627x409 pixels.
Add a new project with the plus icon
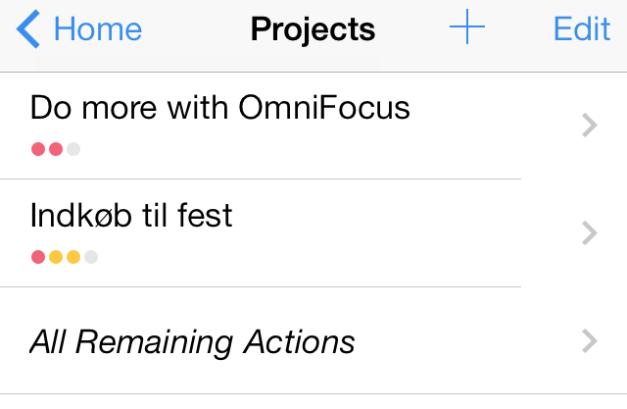[x=467, y=29]
